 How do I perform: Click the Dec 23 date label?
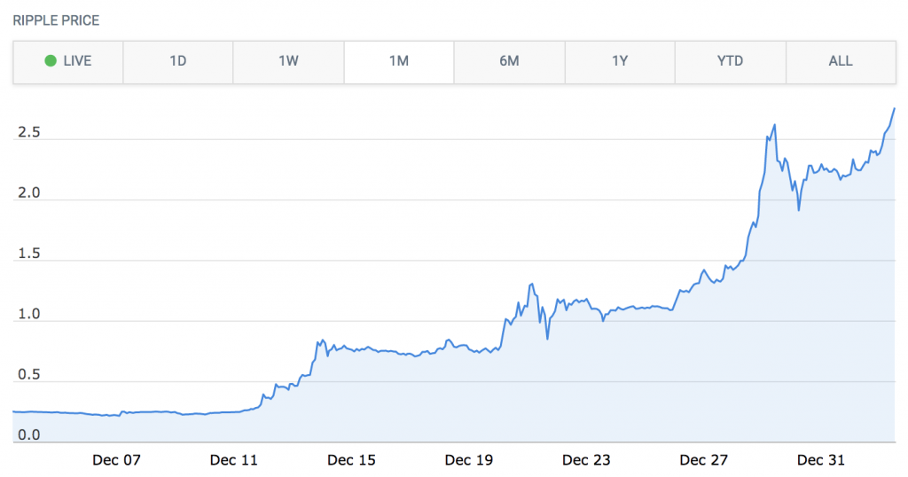pos(586,460)
